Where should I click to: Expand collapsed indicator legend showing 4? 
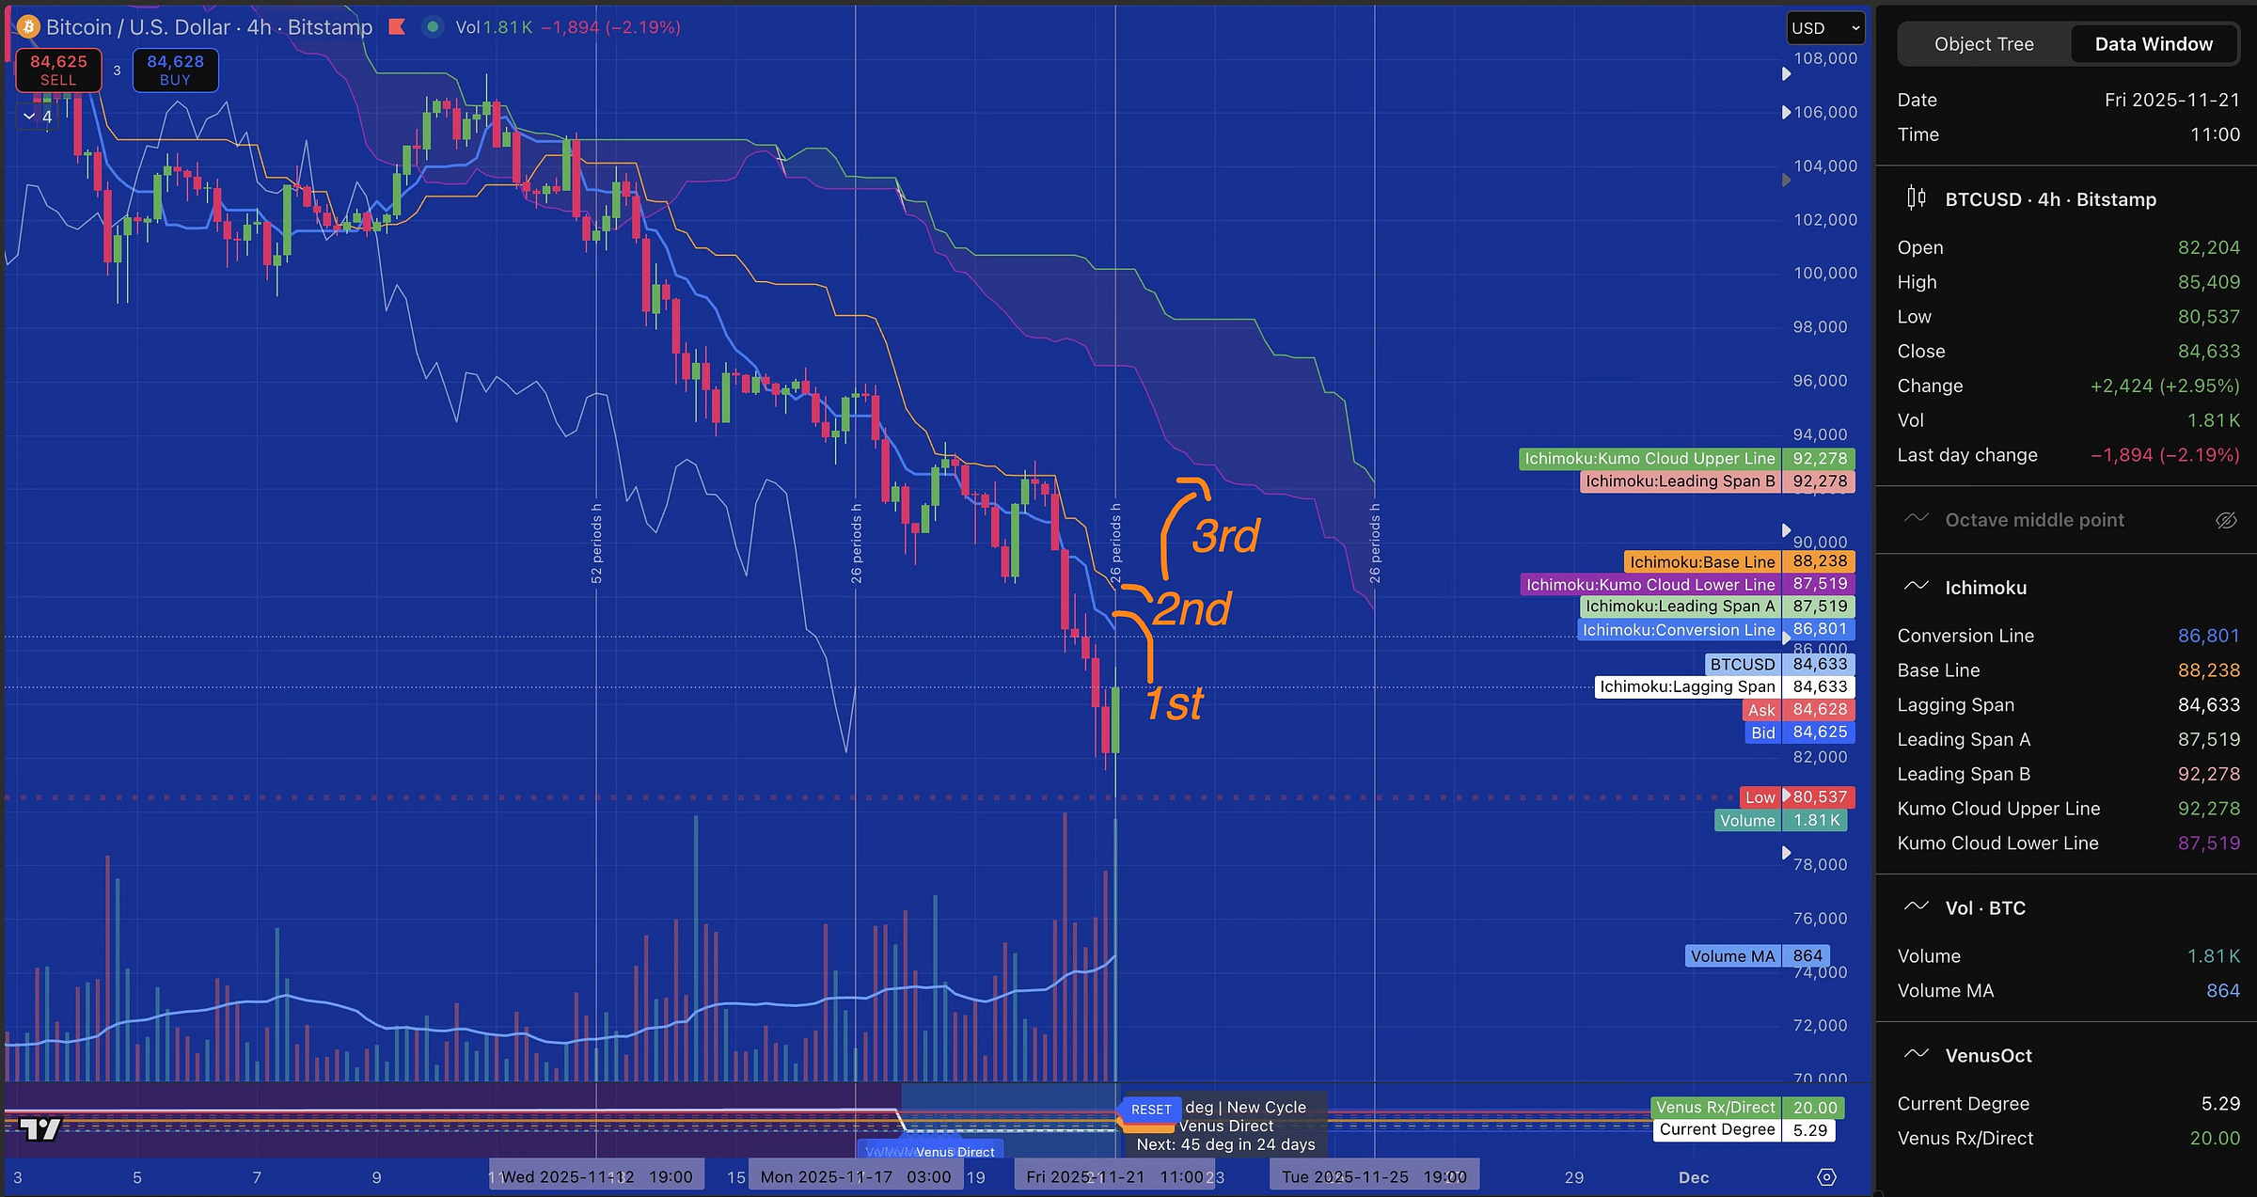point(38,117)
